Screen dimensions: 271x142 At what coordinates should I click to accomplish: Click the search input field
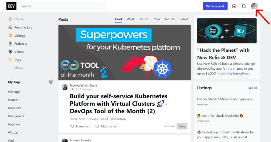[62, 6]
